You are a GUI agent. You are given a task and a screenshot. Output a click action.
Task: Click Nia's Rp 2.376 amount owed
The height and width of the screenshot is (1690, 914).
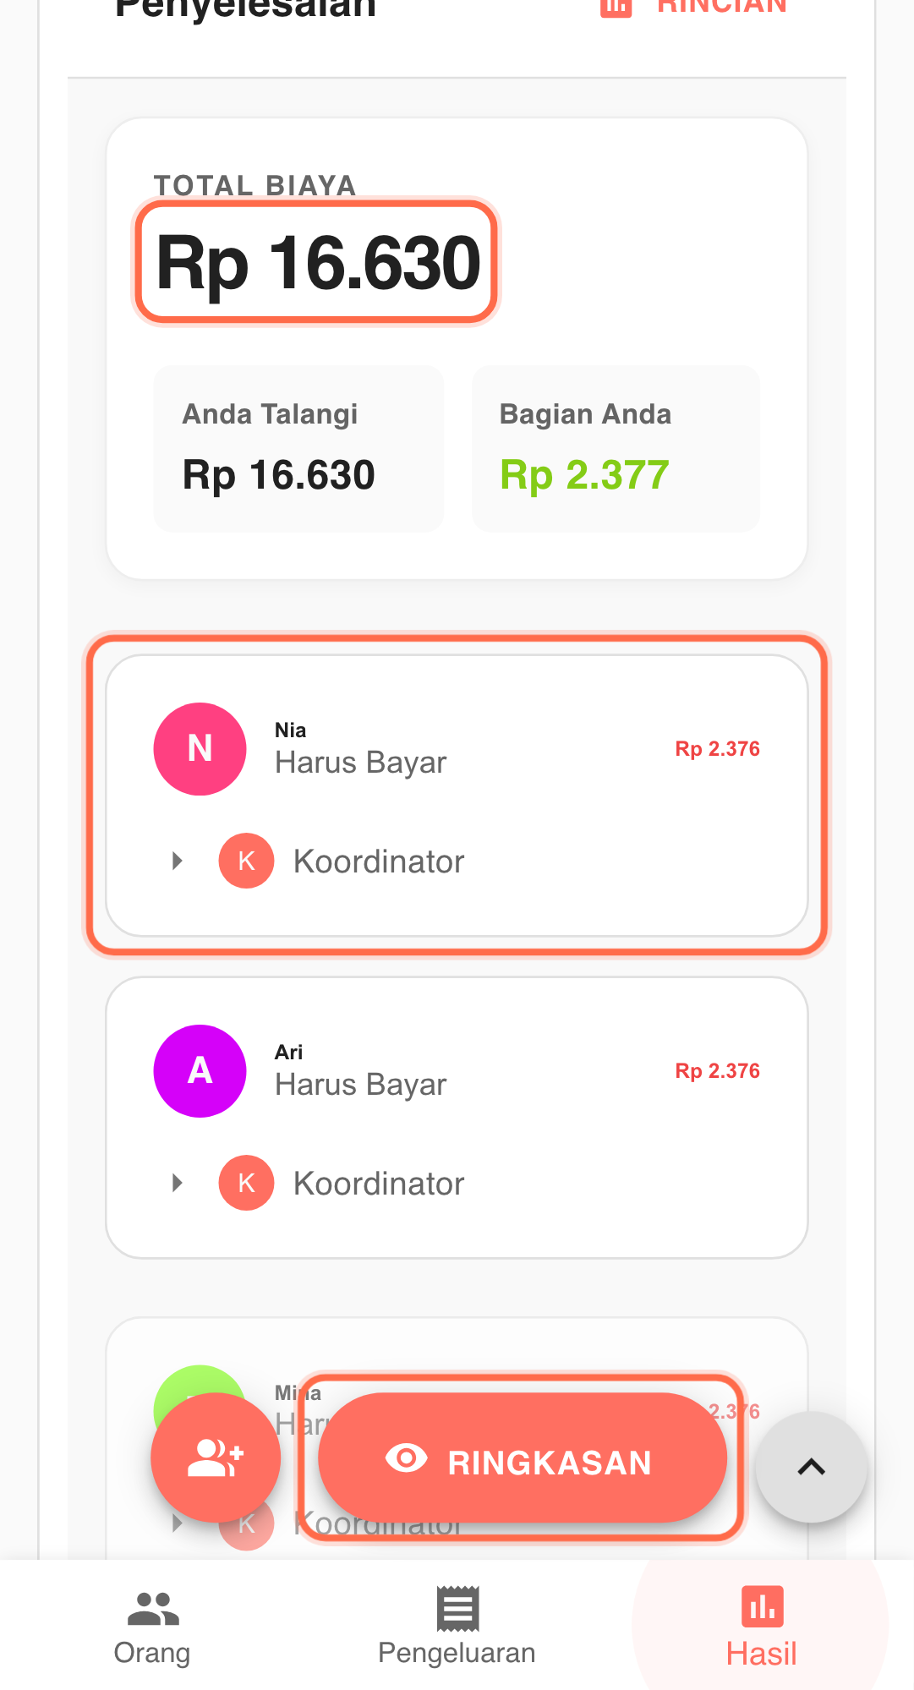click(717, 749)
